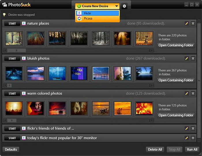202x156 pixels.
Task: Choose Flickr from the dropdown menu
Action: 98,13
